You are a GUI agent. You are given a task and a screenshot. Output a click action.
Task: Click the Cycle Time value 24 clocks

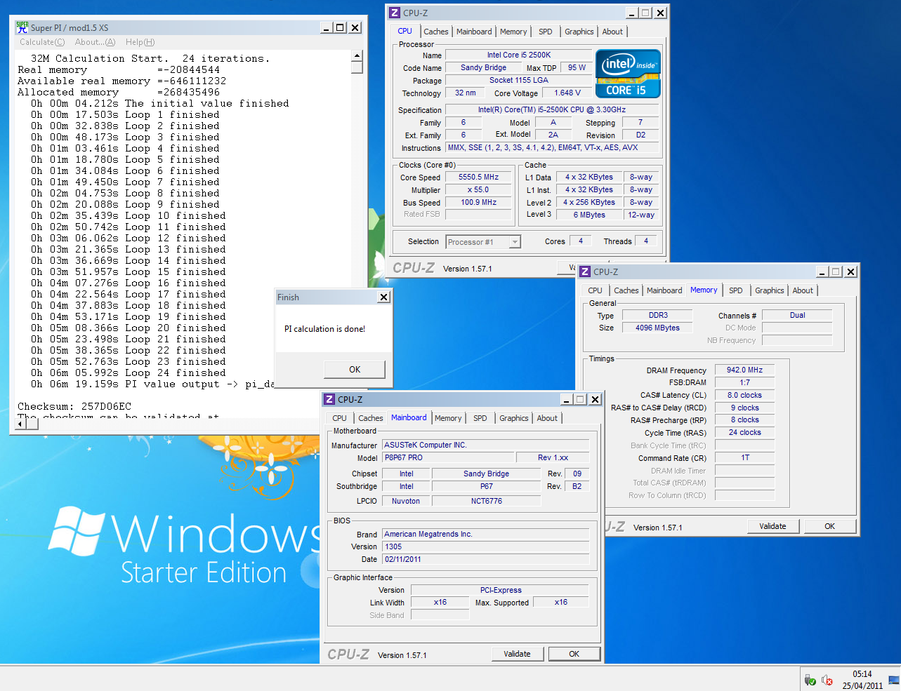tap(744, 433)
